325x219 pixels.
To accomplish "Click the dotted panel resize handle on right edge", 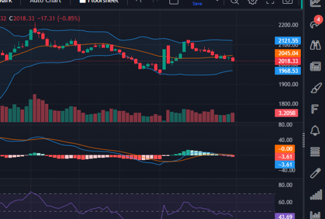I will click(x=304, y=140).
